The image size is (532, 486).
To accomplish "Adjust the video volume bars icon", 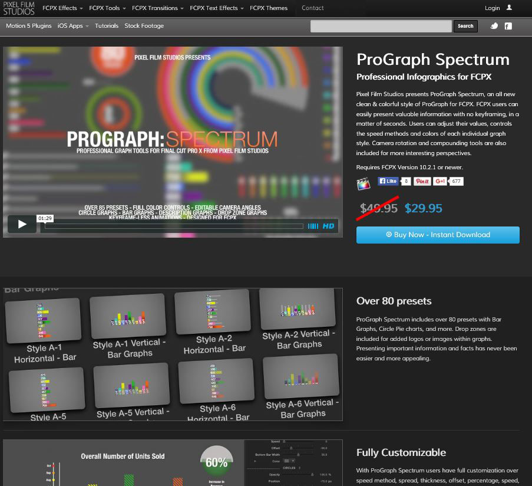I will (x=313, y=226).
